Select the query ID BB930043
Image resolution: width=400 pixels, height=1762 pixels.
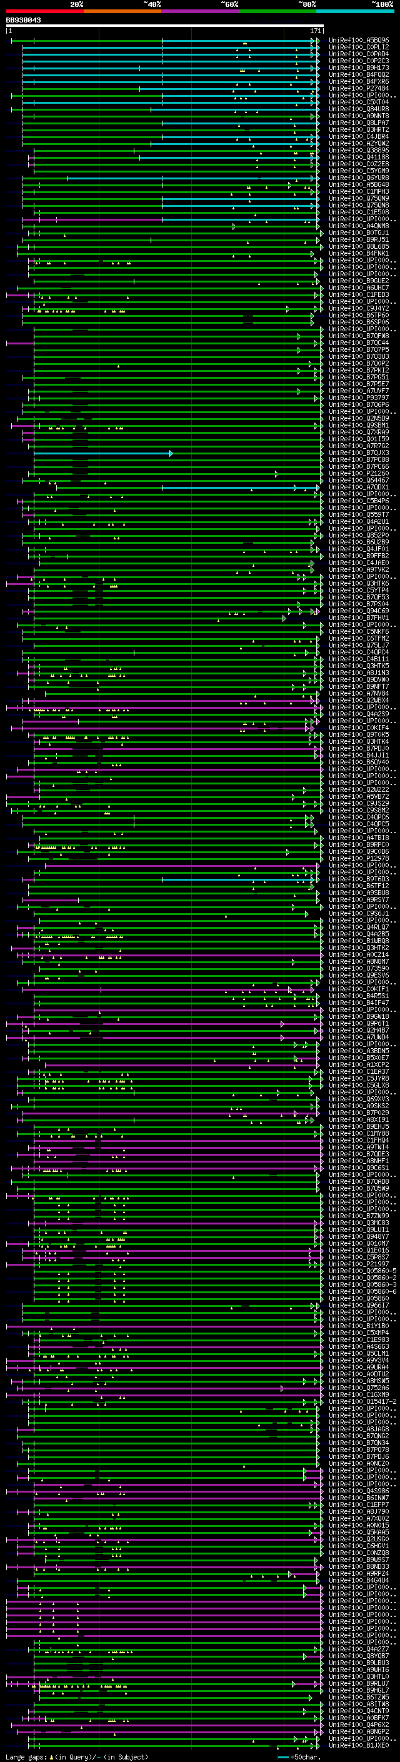(23, 21)
